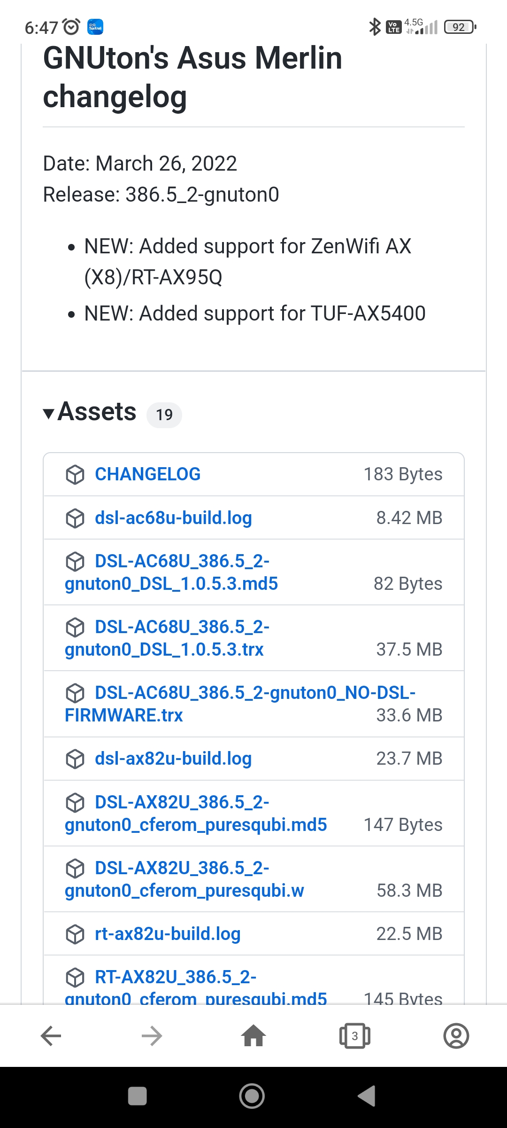Download DSL-AX82U cferom_puresqubi.w firmware
The image size is (507, 1128).
click(x=184, y=879)
